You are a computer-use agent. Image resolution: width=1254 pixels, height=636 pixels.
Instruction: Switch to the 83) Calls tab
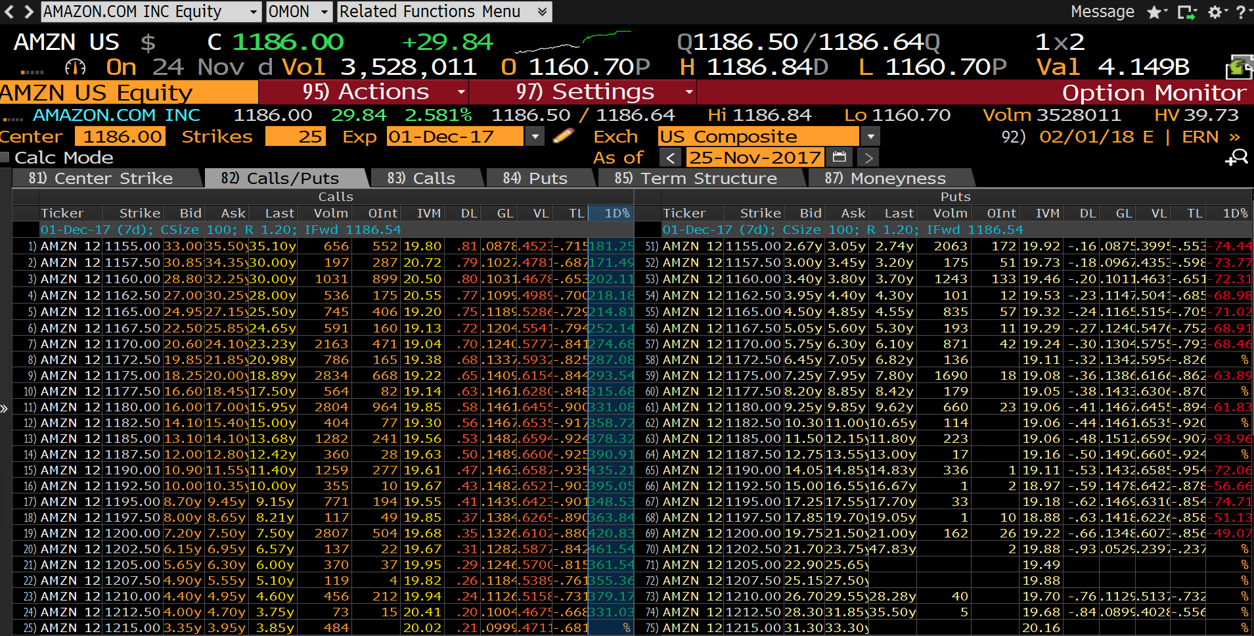click(427, 178)
